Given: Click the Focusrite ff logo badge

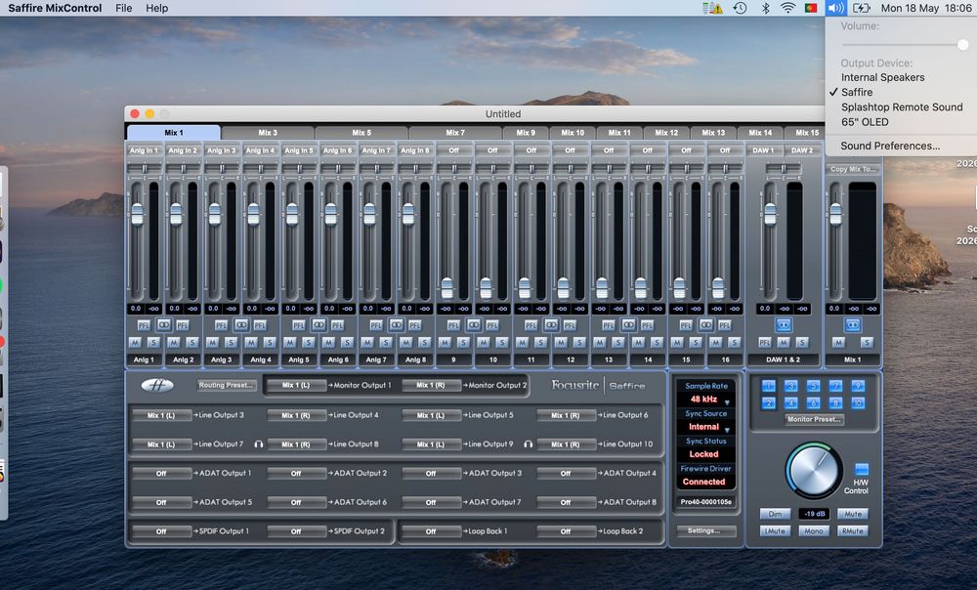Looking at the screenshot, I should pos(157,386).
